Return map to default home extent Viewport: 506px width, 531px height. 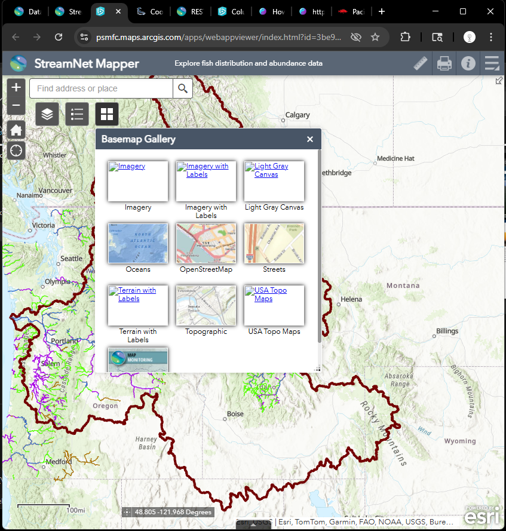click(16, 130)
